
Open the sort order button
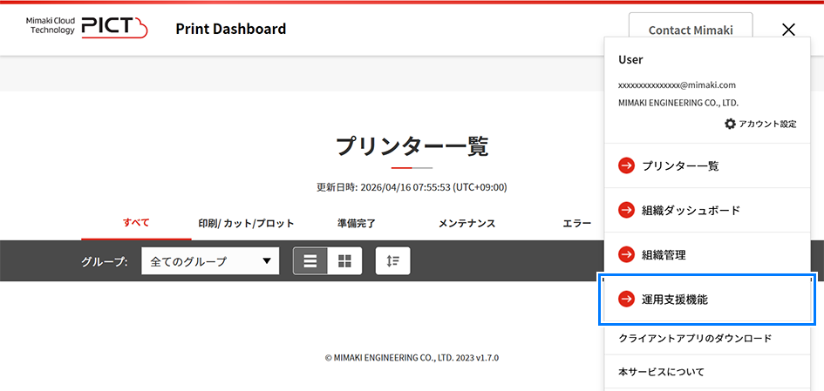point(392,261)
